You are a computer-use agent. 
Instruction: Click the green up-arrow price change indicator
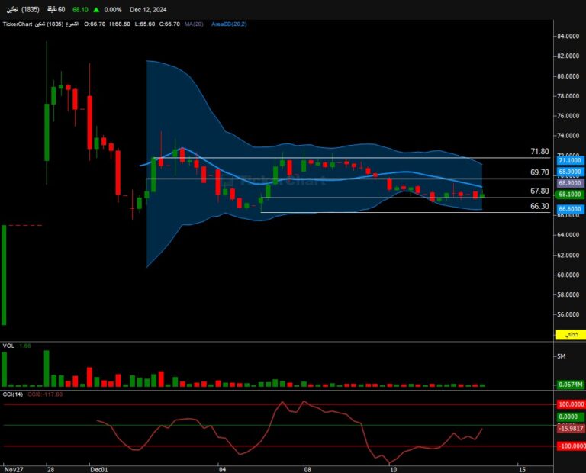tap(96, 10)
